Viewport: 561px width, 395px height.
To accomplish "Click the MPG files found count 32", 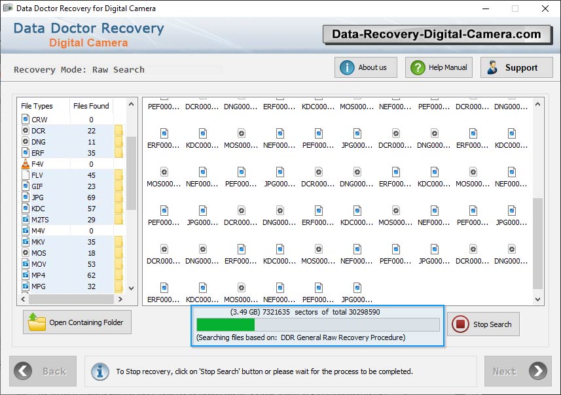I will [92, 286].
